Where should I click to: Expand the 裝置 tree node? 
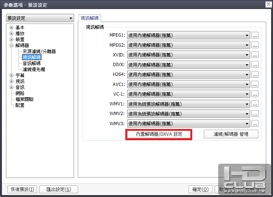click(11, 40)
